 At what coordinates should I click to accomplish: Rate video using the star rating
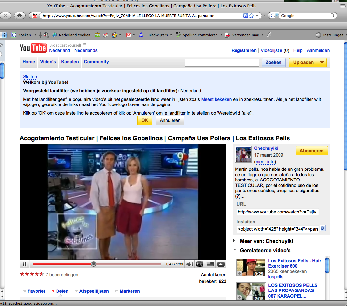point(32,274)
